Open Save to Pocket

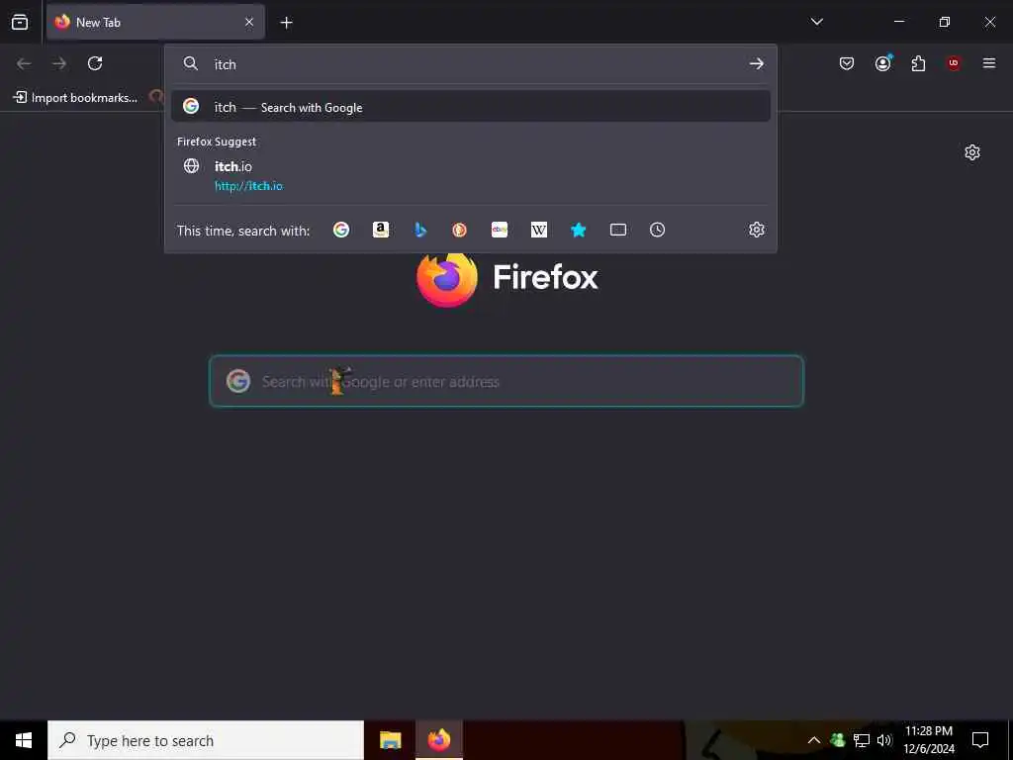pyautogui.click(x=847, y=63)
